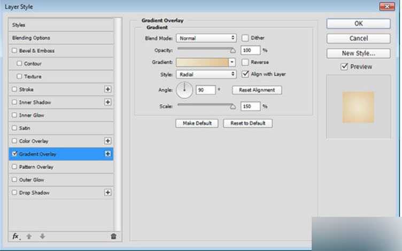Click the Make Default button
Viewport: 402px width, 251px height.
197,123
